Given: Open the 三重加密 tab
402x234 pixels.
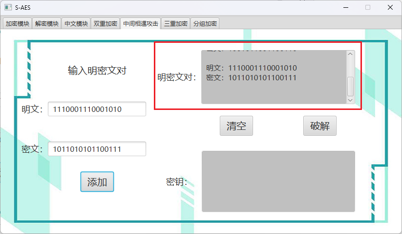Looking at the screenshot, I should pyautogui.click(x=176, y=24).
